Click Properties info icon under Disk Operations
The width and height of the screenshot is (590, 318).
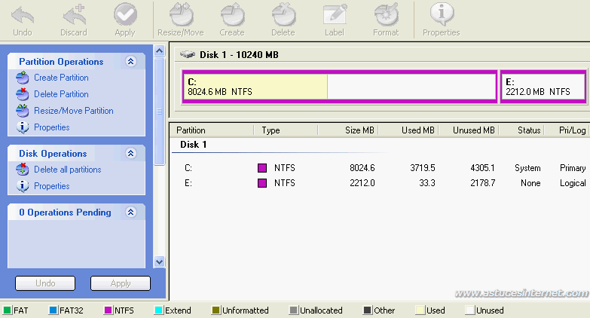click(23, 186)
